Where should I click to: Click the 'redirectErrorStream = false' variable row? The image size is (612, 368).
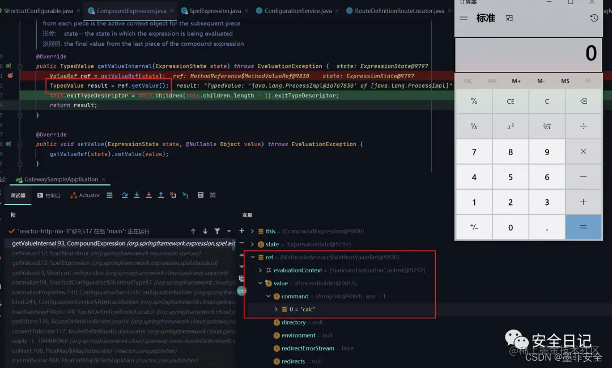click(x=314, y=348)
